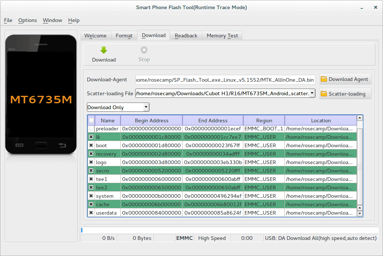This screenshot has height=256, width=383.
Task: Minimize the Flash Tool window
Action: pos(361,8)
